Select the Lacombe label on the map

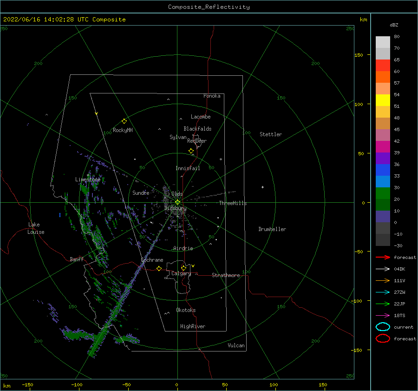[201, 117]
